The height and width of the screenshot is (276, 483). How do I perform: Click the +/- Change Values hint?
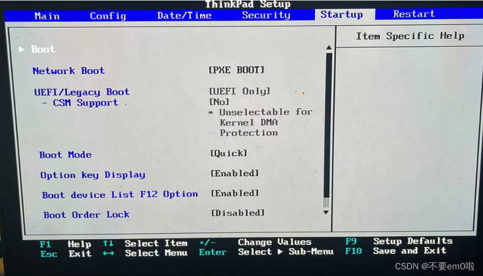tap(255, 242)
